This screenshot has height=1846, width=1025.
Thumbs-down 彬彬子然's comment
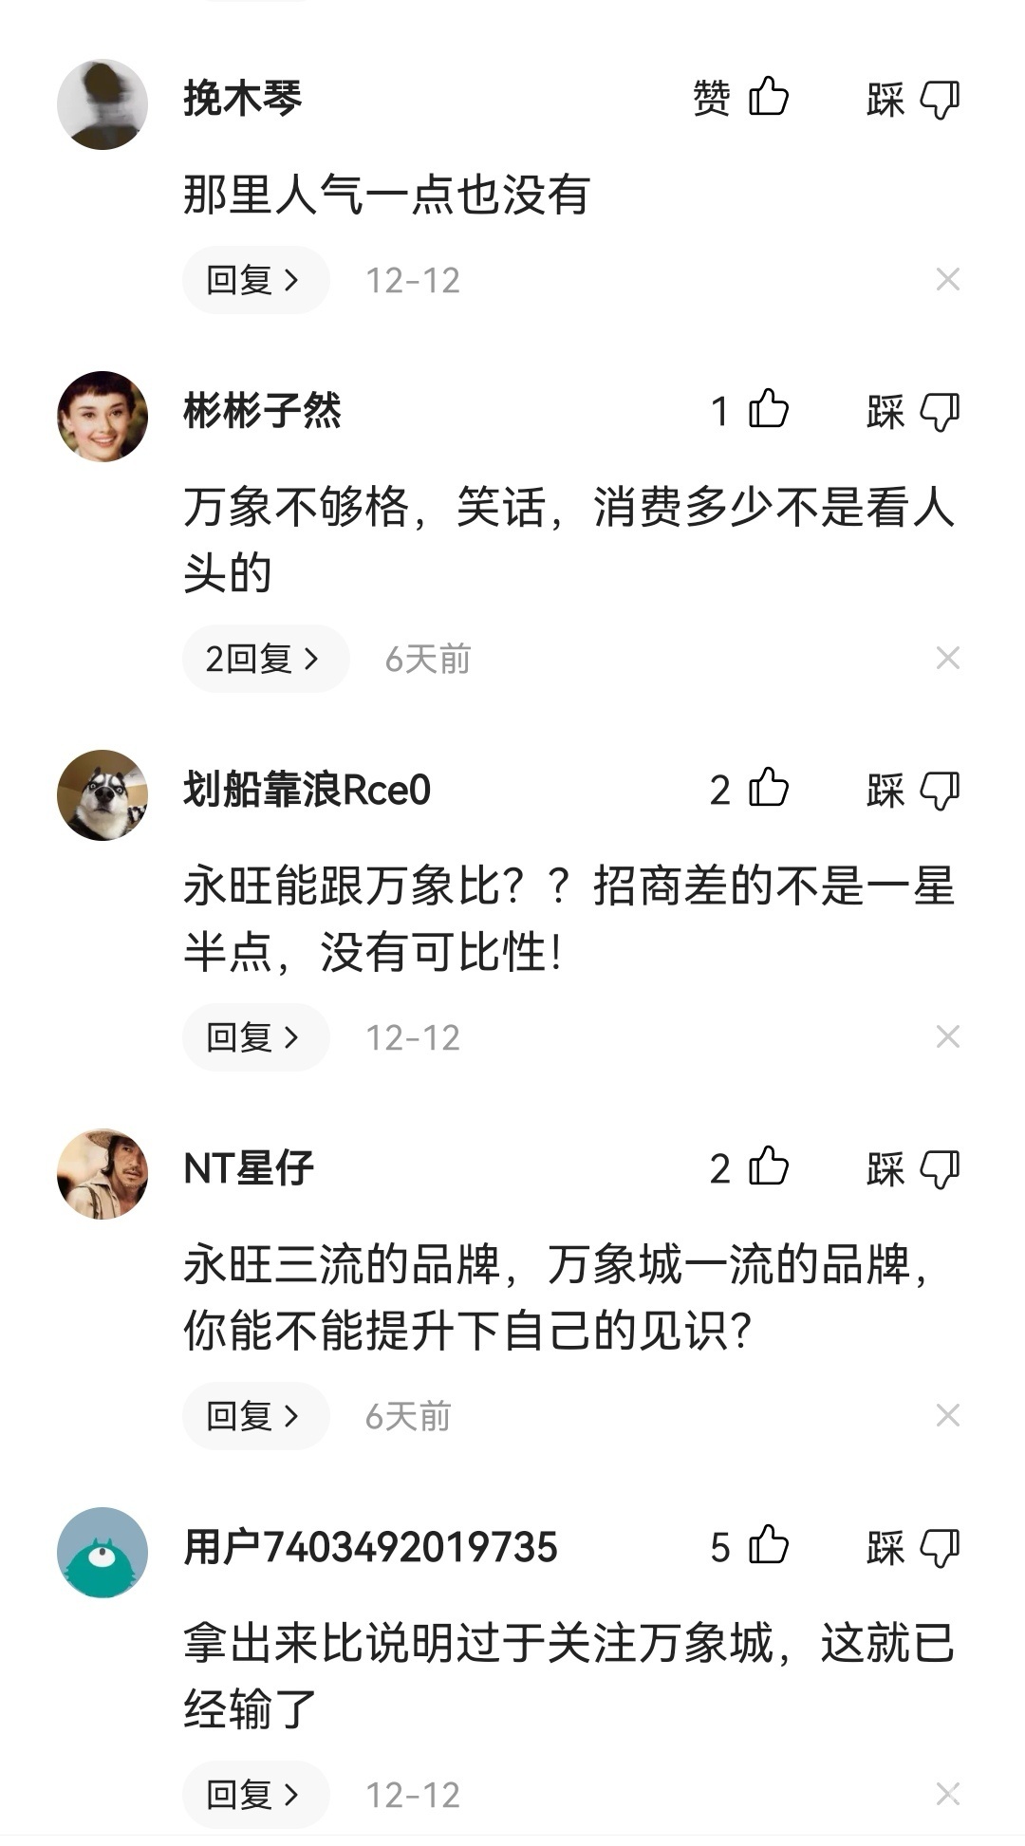click(x=940, y=412)
